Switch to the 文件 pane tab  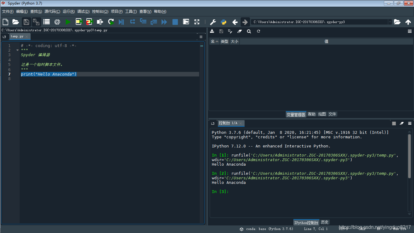(x=332, y=114)
